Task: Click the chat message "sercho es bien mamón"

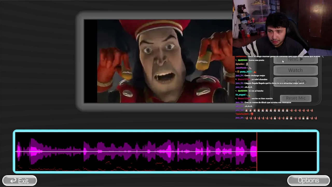Action: 262,98
